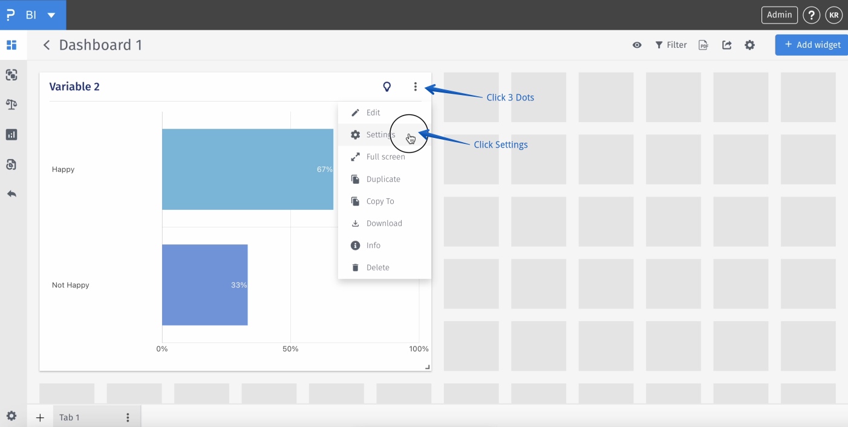Choose Copy To from the widget menu
The image size is (848, 427).
tap(385, 201)
